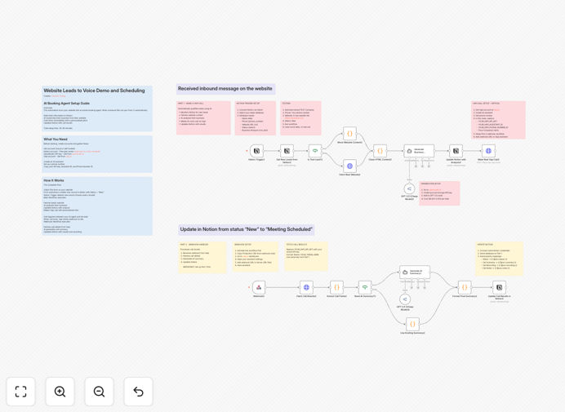
Task: Select the Webhook trigger node in bottom flow
Action: (259, 287)
